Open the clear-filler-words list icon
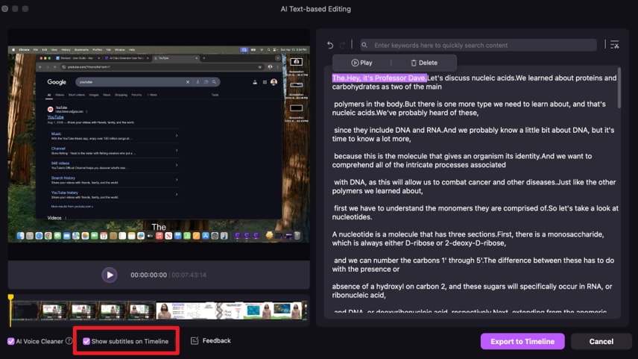 pos(615,45)
